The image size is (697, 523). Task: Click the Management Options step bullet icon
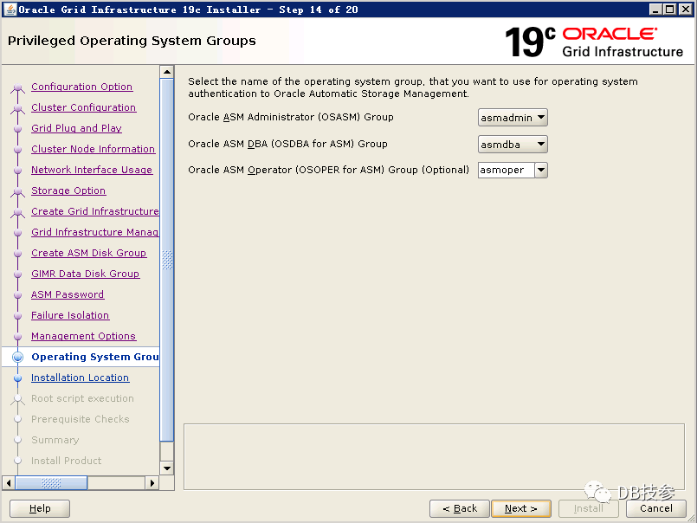18,337
